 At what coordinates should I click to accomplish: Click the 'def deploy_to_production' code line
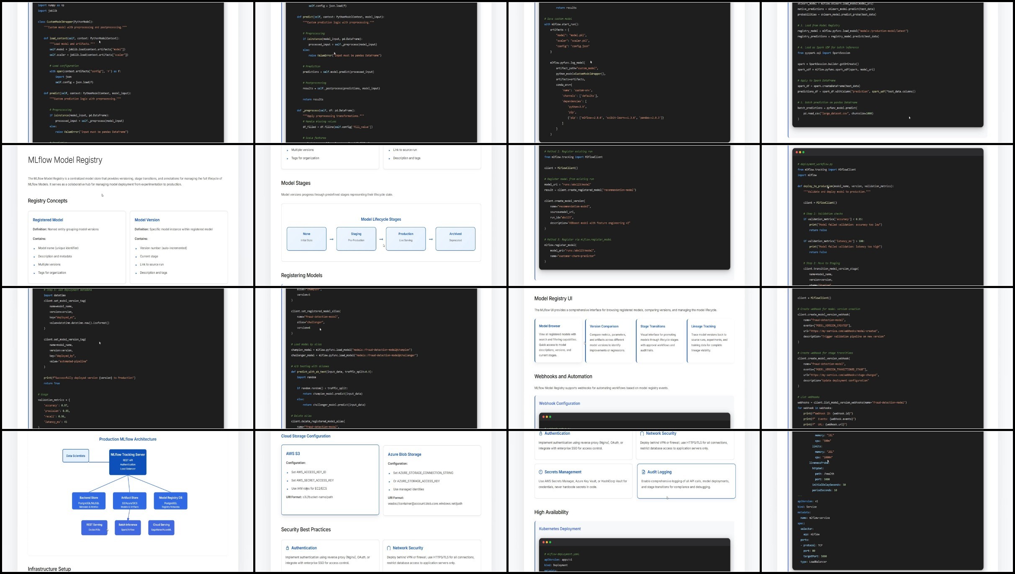pos(845,186)
